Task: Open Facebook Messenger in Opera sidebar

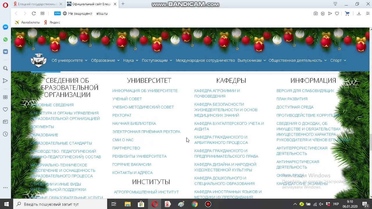Action: (5, 27)
